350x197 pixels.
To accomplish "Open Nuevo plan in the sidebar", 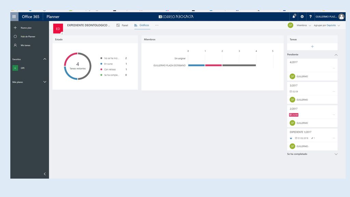I will point(26,28).
